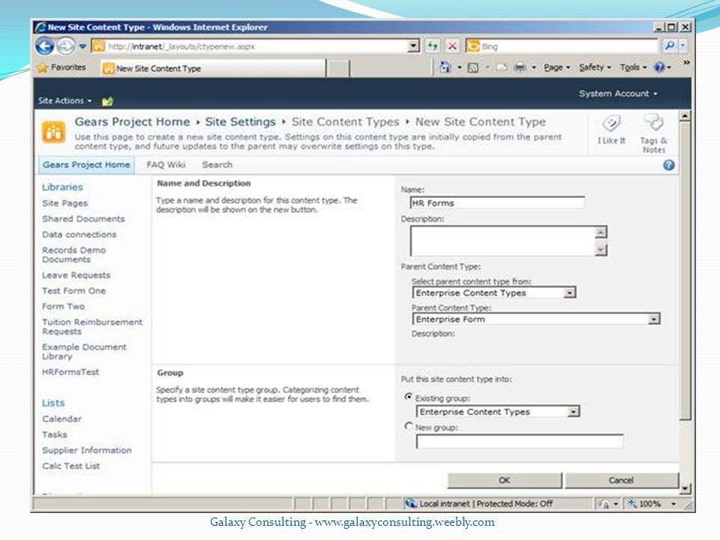The image size is (720, 540).
Task: Click the New group text field
Action: tap(520, 441)
